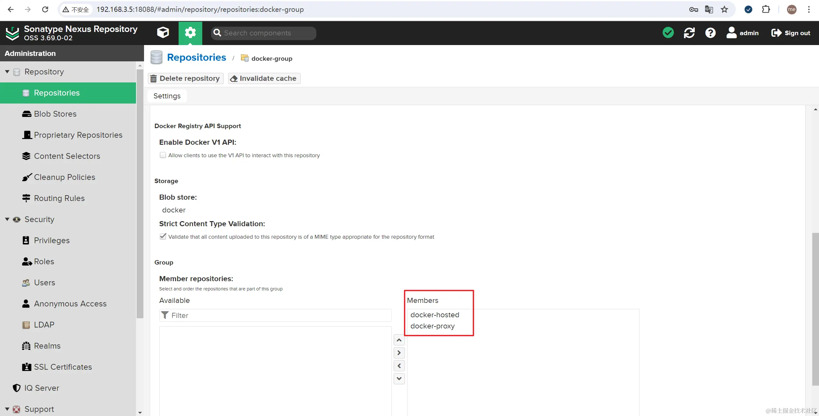The width and height of the screenshot is (819, 416).
Task: Collapse the Repository tree section
Action: (7, 72)
